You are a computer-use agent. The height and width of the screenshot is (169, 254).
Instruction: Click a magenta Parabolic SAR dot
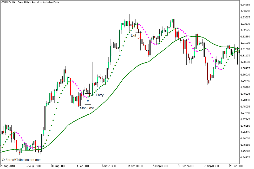[x=144, y=29]
